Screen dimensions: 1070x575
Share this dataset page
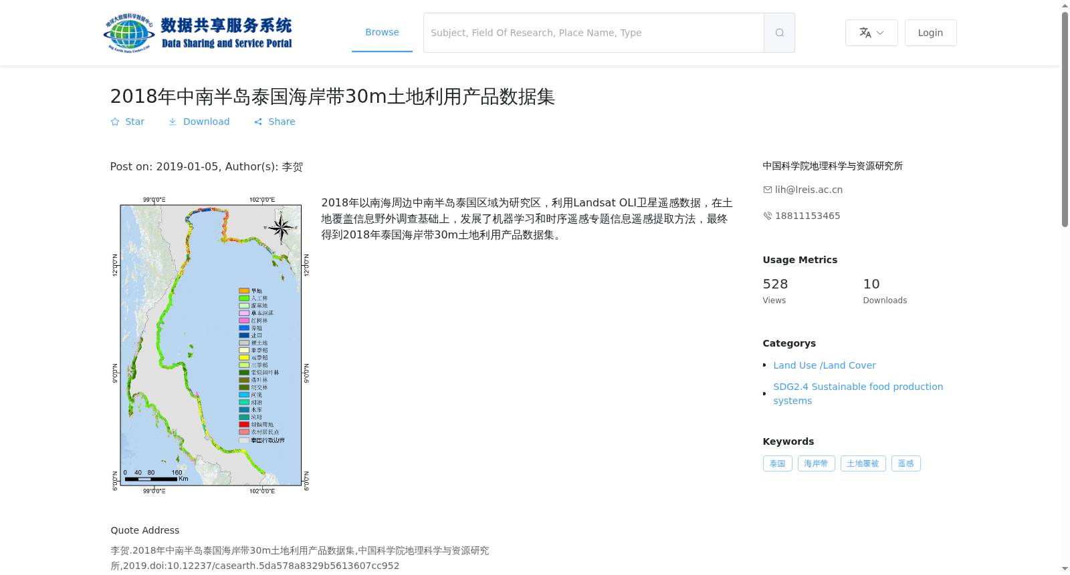click(274, 122)
